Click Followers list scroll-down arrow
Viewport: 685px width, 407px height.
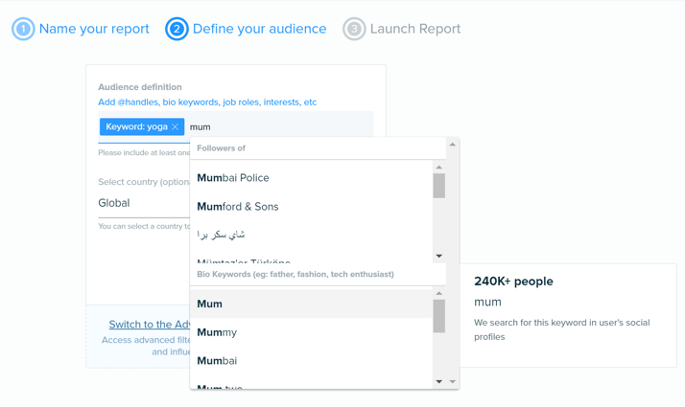(x=439, y=256)
